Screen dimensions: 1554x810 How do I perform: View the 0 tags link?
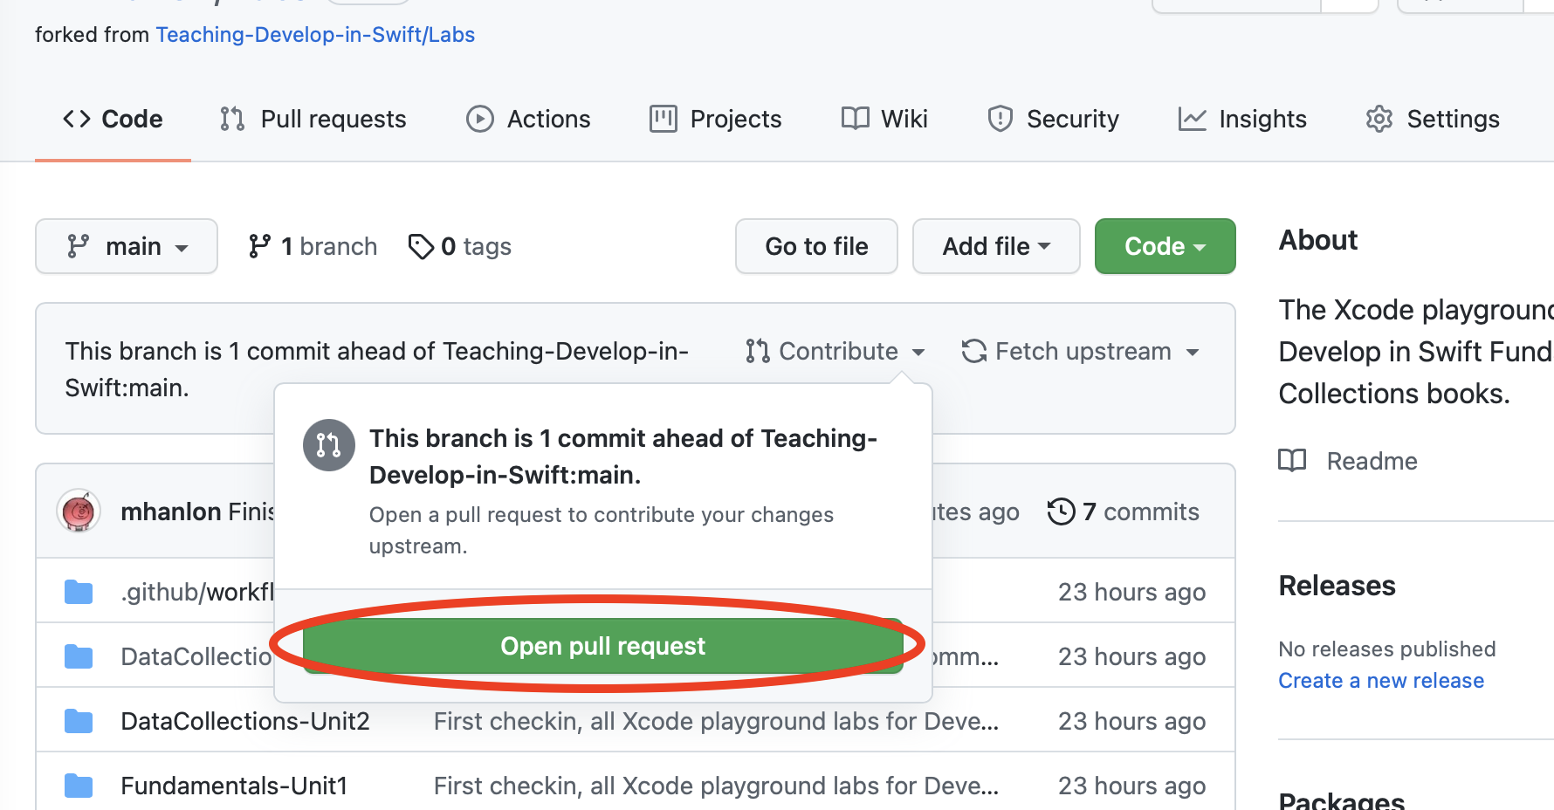[x=459, y=246]
